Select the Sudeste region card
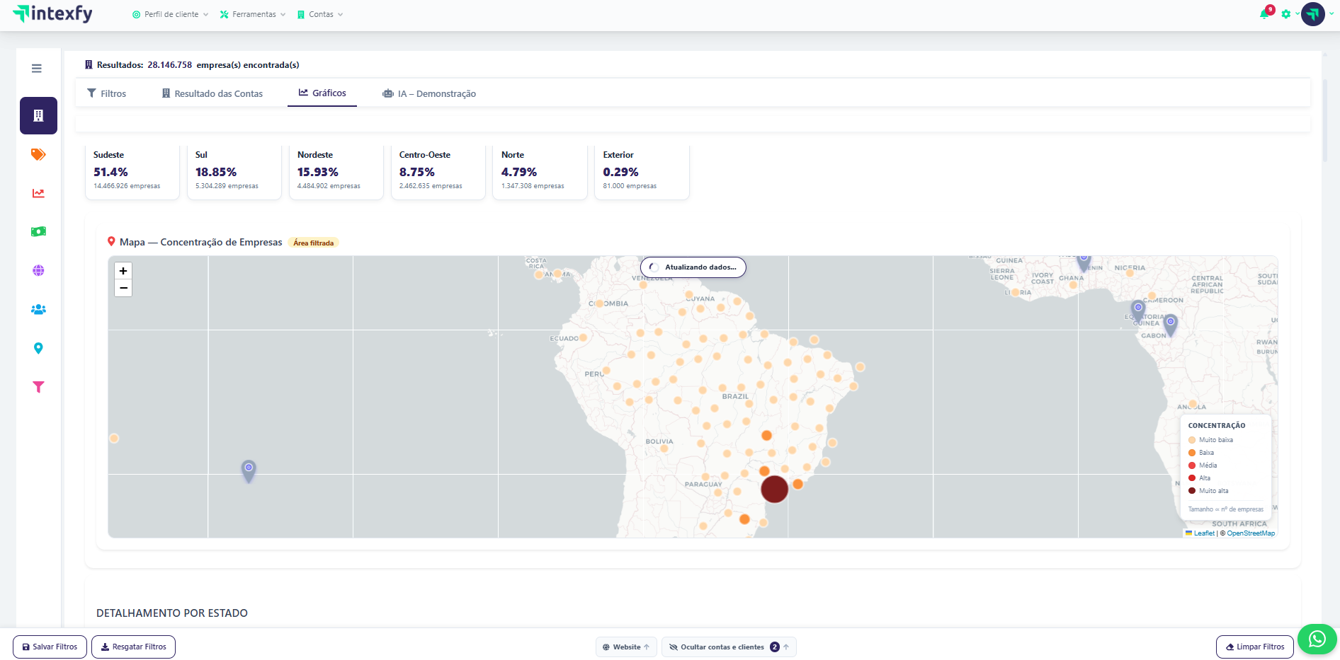This screenshot has height=660, width=1340. point(132,172)
